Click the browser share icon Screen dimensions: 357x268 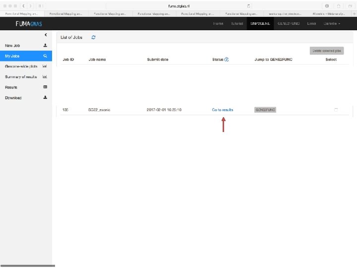coord(339,6)
